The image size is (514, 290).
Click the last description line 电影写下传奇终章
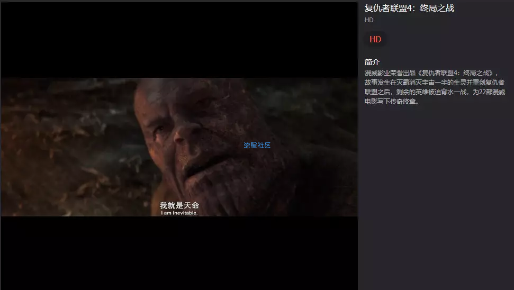pos(392,102)
